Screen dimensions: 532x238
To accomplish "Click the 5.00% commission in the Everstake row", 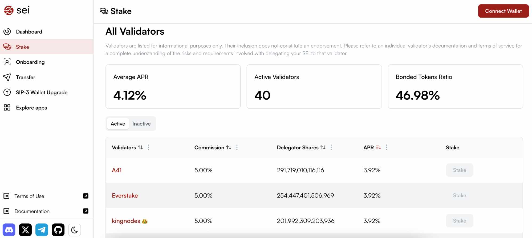I will click(204, 195).
